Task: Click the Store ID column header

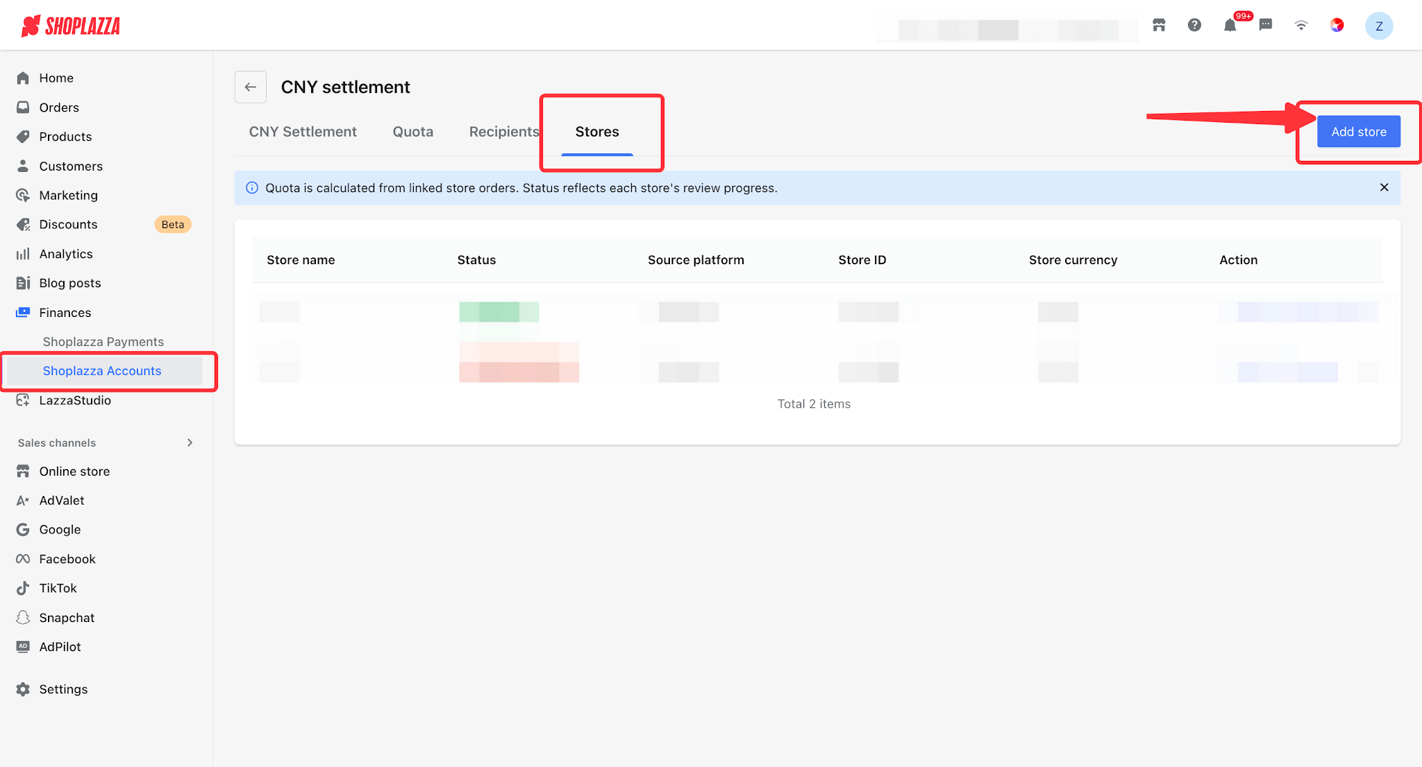Action: tap(862, 260)
